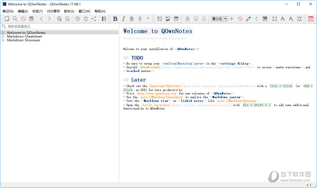Click the note://Markdown-Cheatsheet link
317x188 pixels.
click(x=161, y=97)
